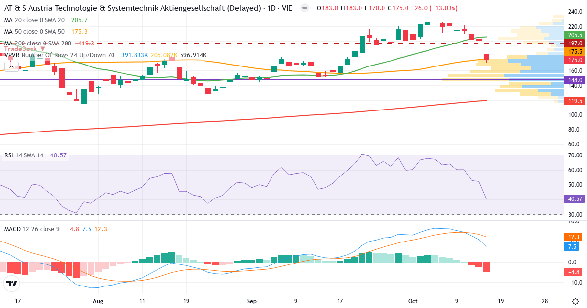Click the 148.0 purple price label

[x=575, y=80]
